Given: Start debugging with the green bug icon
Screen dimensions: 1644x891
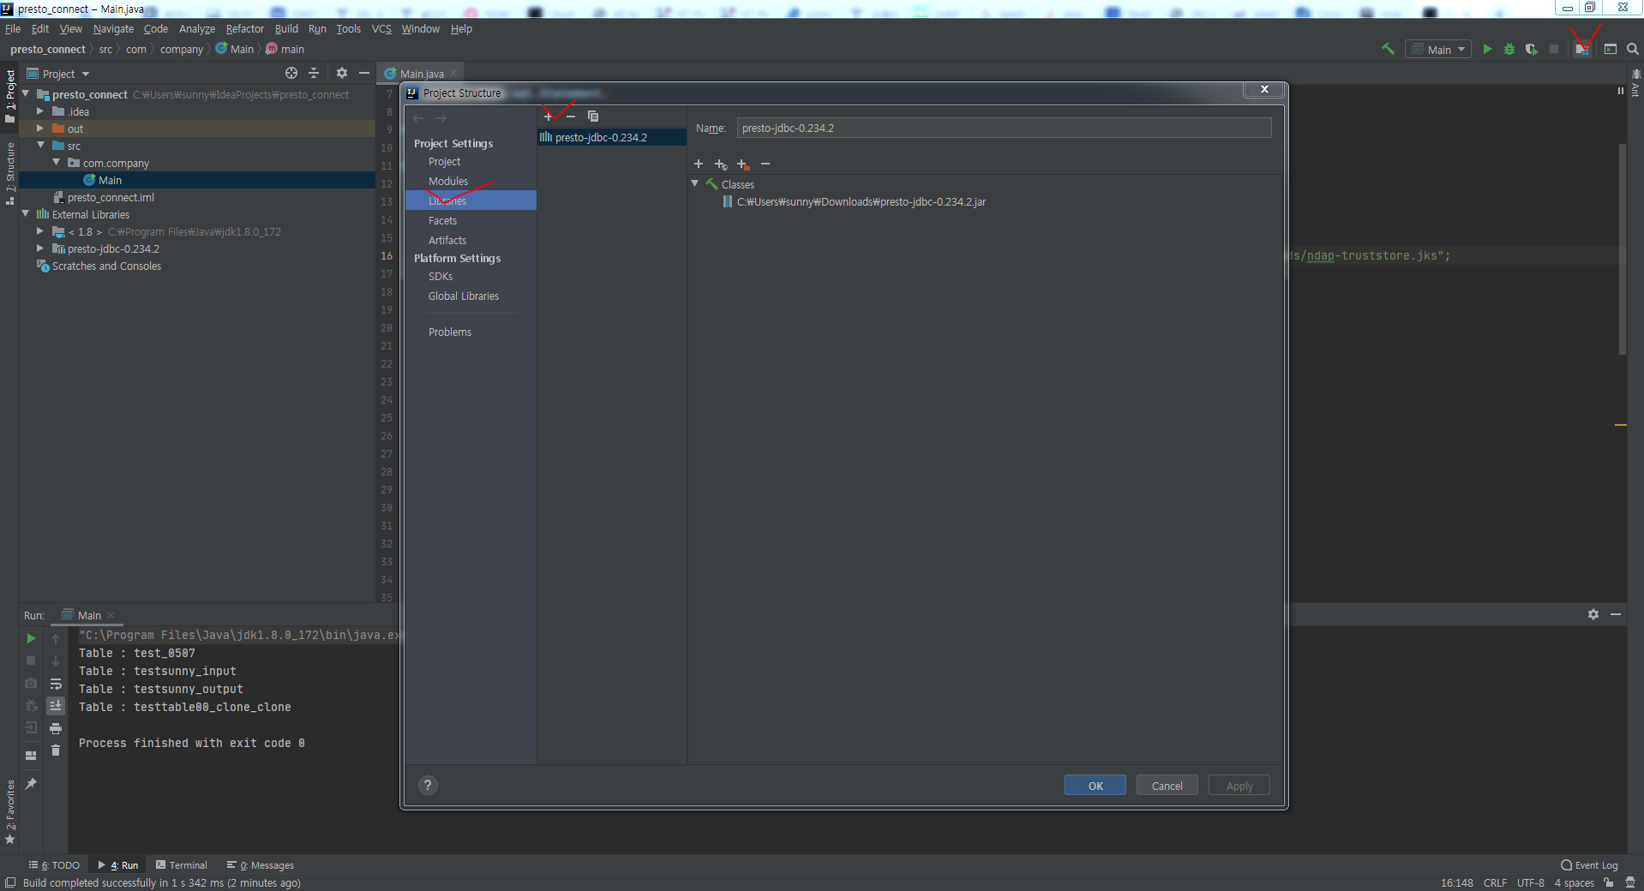Looking at the screenshot, I should point(1509,49).
